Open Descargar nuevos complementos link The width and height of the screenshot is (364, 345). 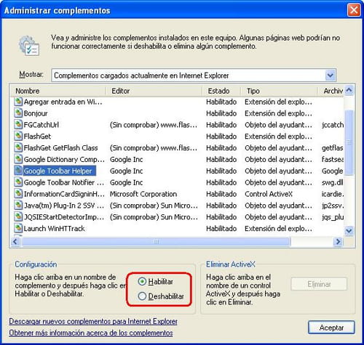pos(93,322)
